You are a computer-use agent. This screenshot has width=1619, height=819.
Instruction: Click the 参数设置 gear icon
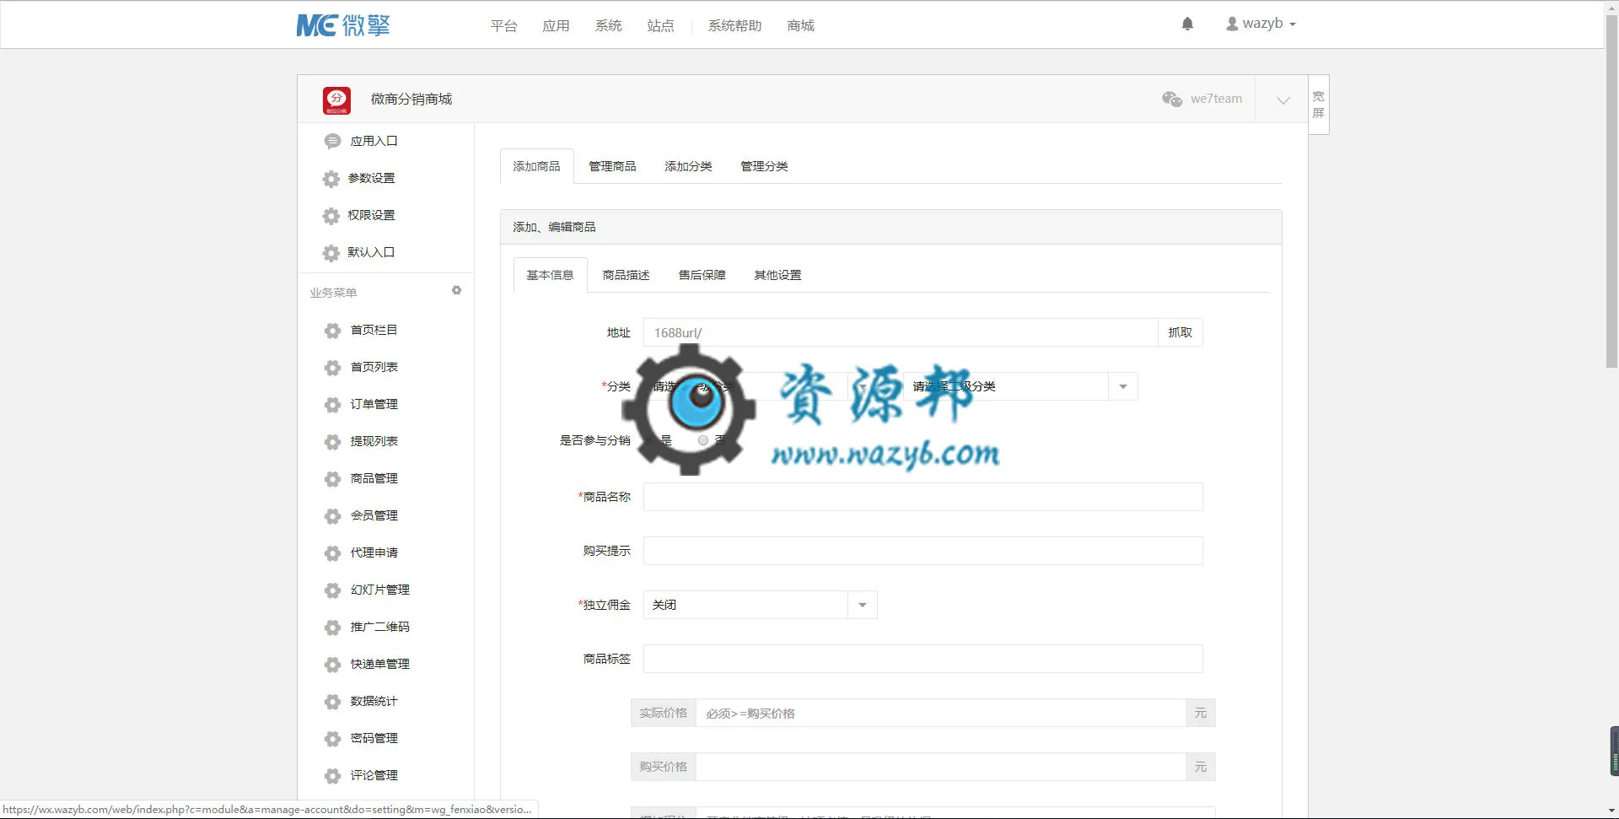pos(331,179)
